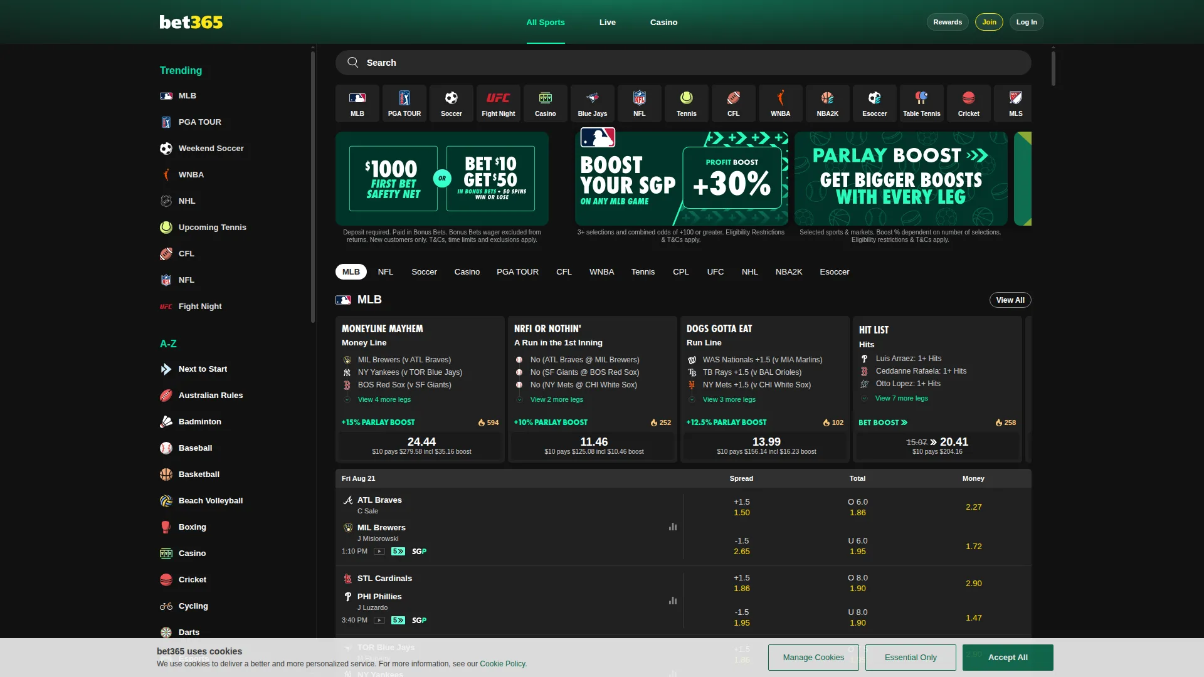Image resolution: width=1204 pixels, height=677 pixels.
Task: Select Hit List boosted 20.41 odds
Action: tap(937, 446)
